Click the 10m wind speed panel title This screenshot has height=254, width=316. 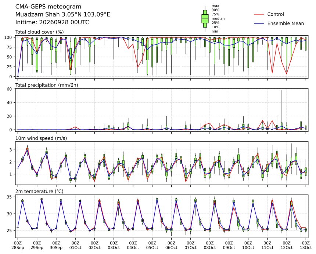pyautogui.click(x=41, y=138)
